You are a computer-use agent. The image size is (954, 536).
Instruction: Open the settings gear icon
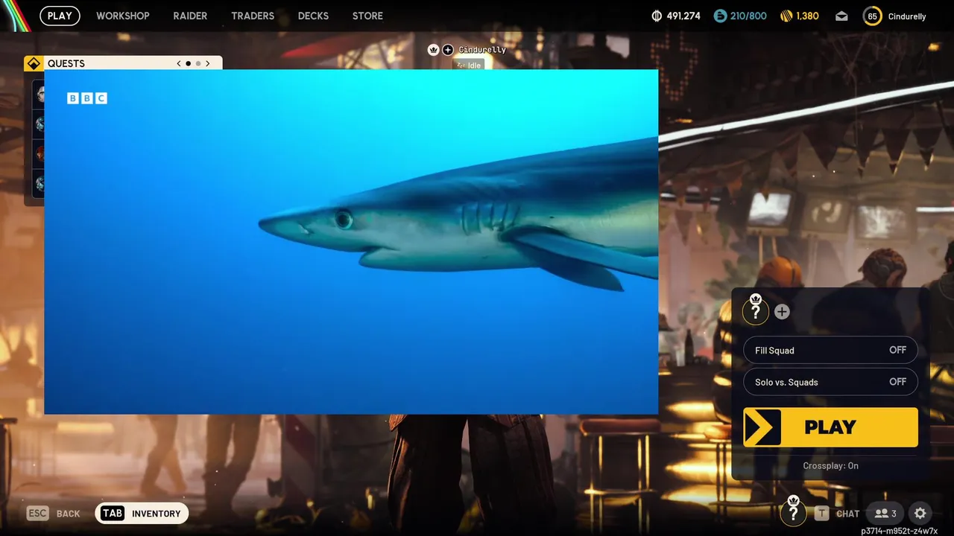click(x=920, y=513)
